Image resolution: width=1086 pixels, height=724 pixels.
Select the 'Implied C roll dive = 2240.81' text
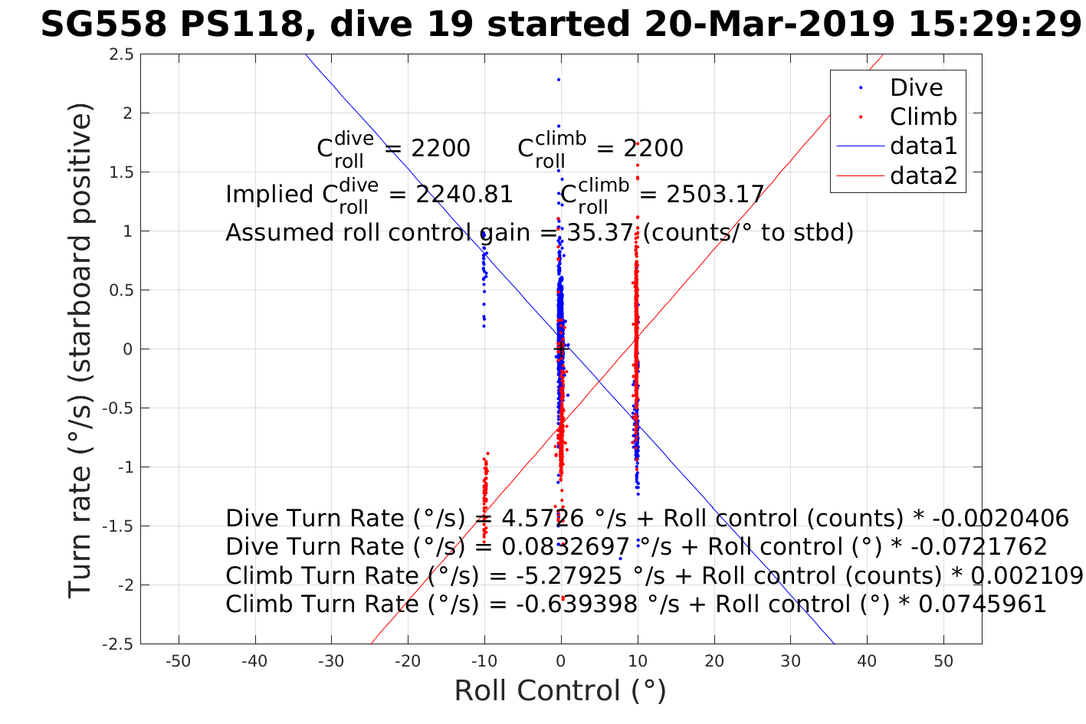click(x=369, y=195)
